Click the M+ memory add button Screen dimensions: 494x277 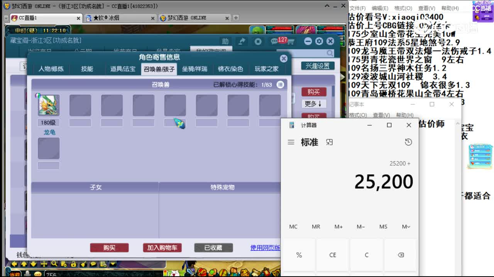(x=338, y=227)
